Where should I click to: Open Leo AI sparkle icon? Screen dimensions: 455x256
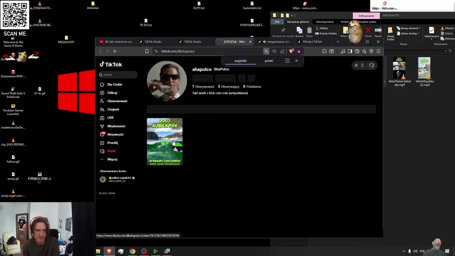[x=364, y=51]
